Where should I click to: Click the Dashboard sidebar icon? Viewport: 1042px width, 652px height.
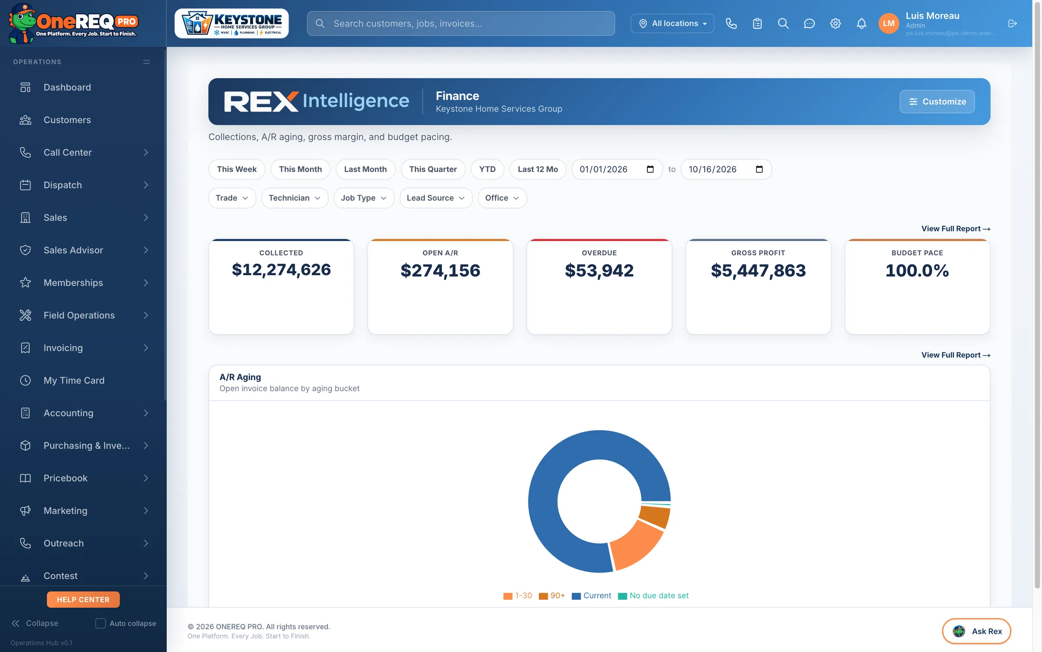(x=26, y=87)
